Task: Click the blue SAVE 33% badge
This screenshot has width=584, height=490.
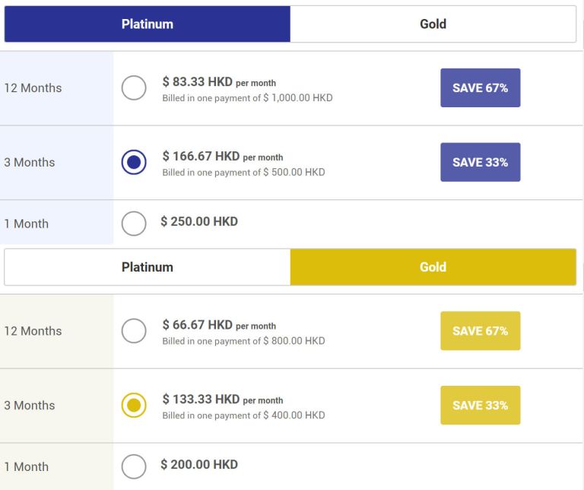Action: click(480, 162)
